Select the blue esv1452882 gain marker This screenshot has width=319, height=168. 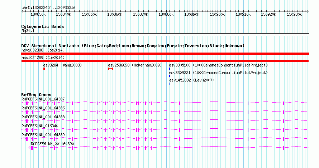170,84
